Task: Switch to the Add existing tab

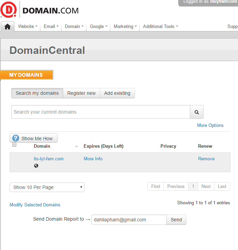Action: tap(117, 93)
